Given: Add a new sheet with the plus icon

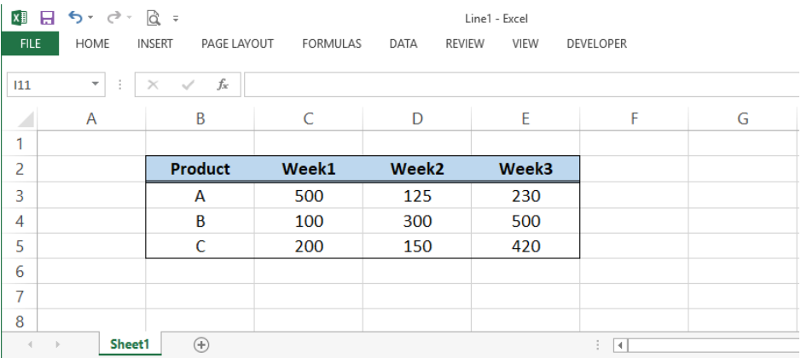Looking at the screenshot, I should click(201, 345).
